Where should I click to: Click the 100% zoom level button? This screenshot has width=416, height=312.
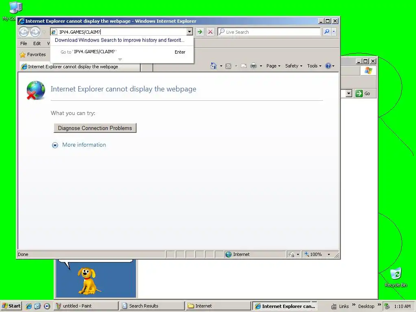[313, 254]
